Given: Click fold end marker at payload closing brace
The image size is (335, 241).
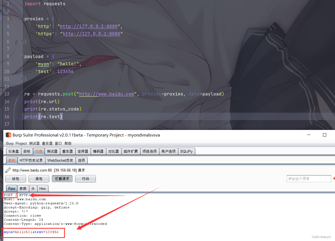Looking at the screenshot, I should 22,79.
